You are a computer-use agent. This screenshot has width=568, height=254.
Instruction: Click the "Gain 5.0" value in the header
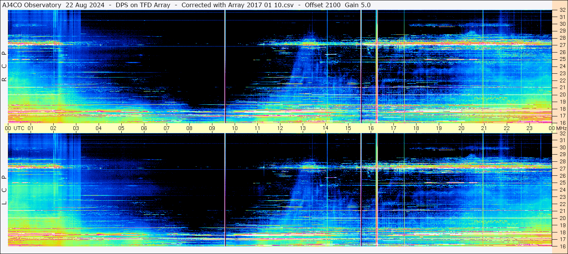[x=358, y=5]
